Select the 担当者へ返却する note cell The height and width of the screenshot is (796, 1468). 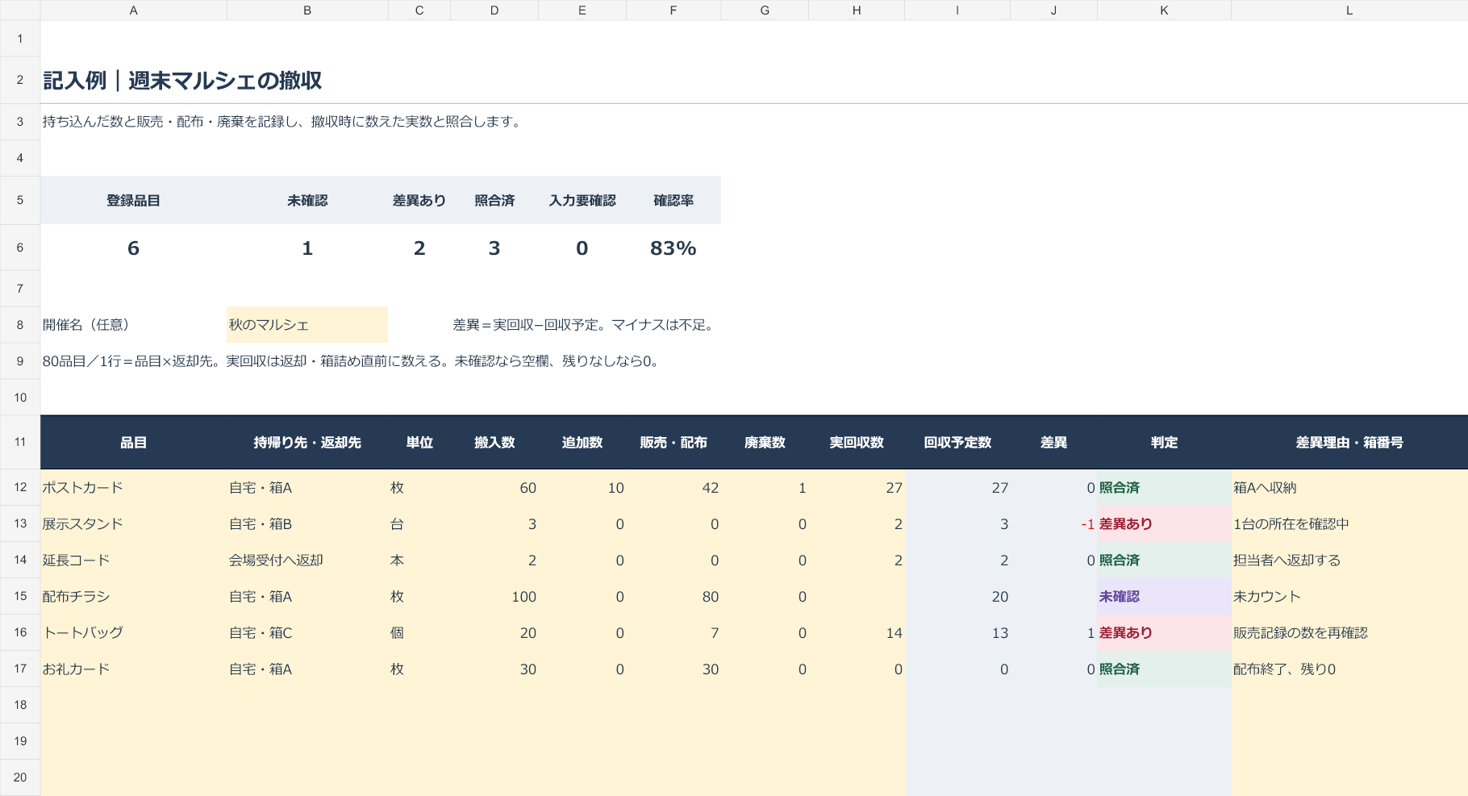(x=1349, y=561)
